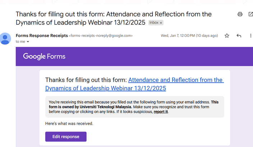Click 'Here's what was received' text
This screenshot has height=147, width=253.
[69, 123]
